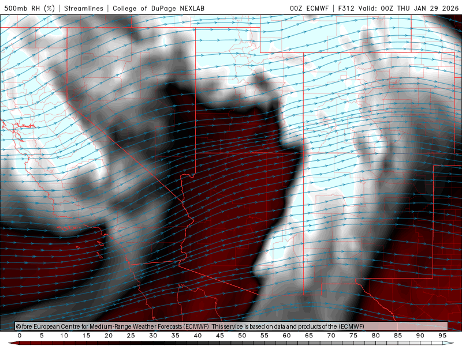Click the "95" color scale label

(442, 336)
